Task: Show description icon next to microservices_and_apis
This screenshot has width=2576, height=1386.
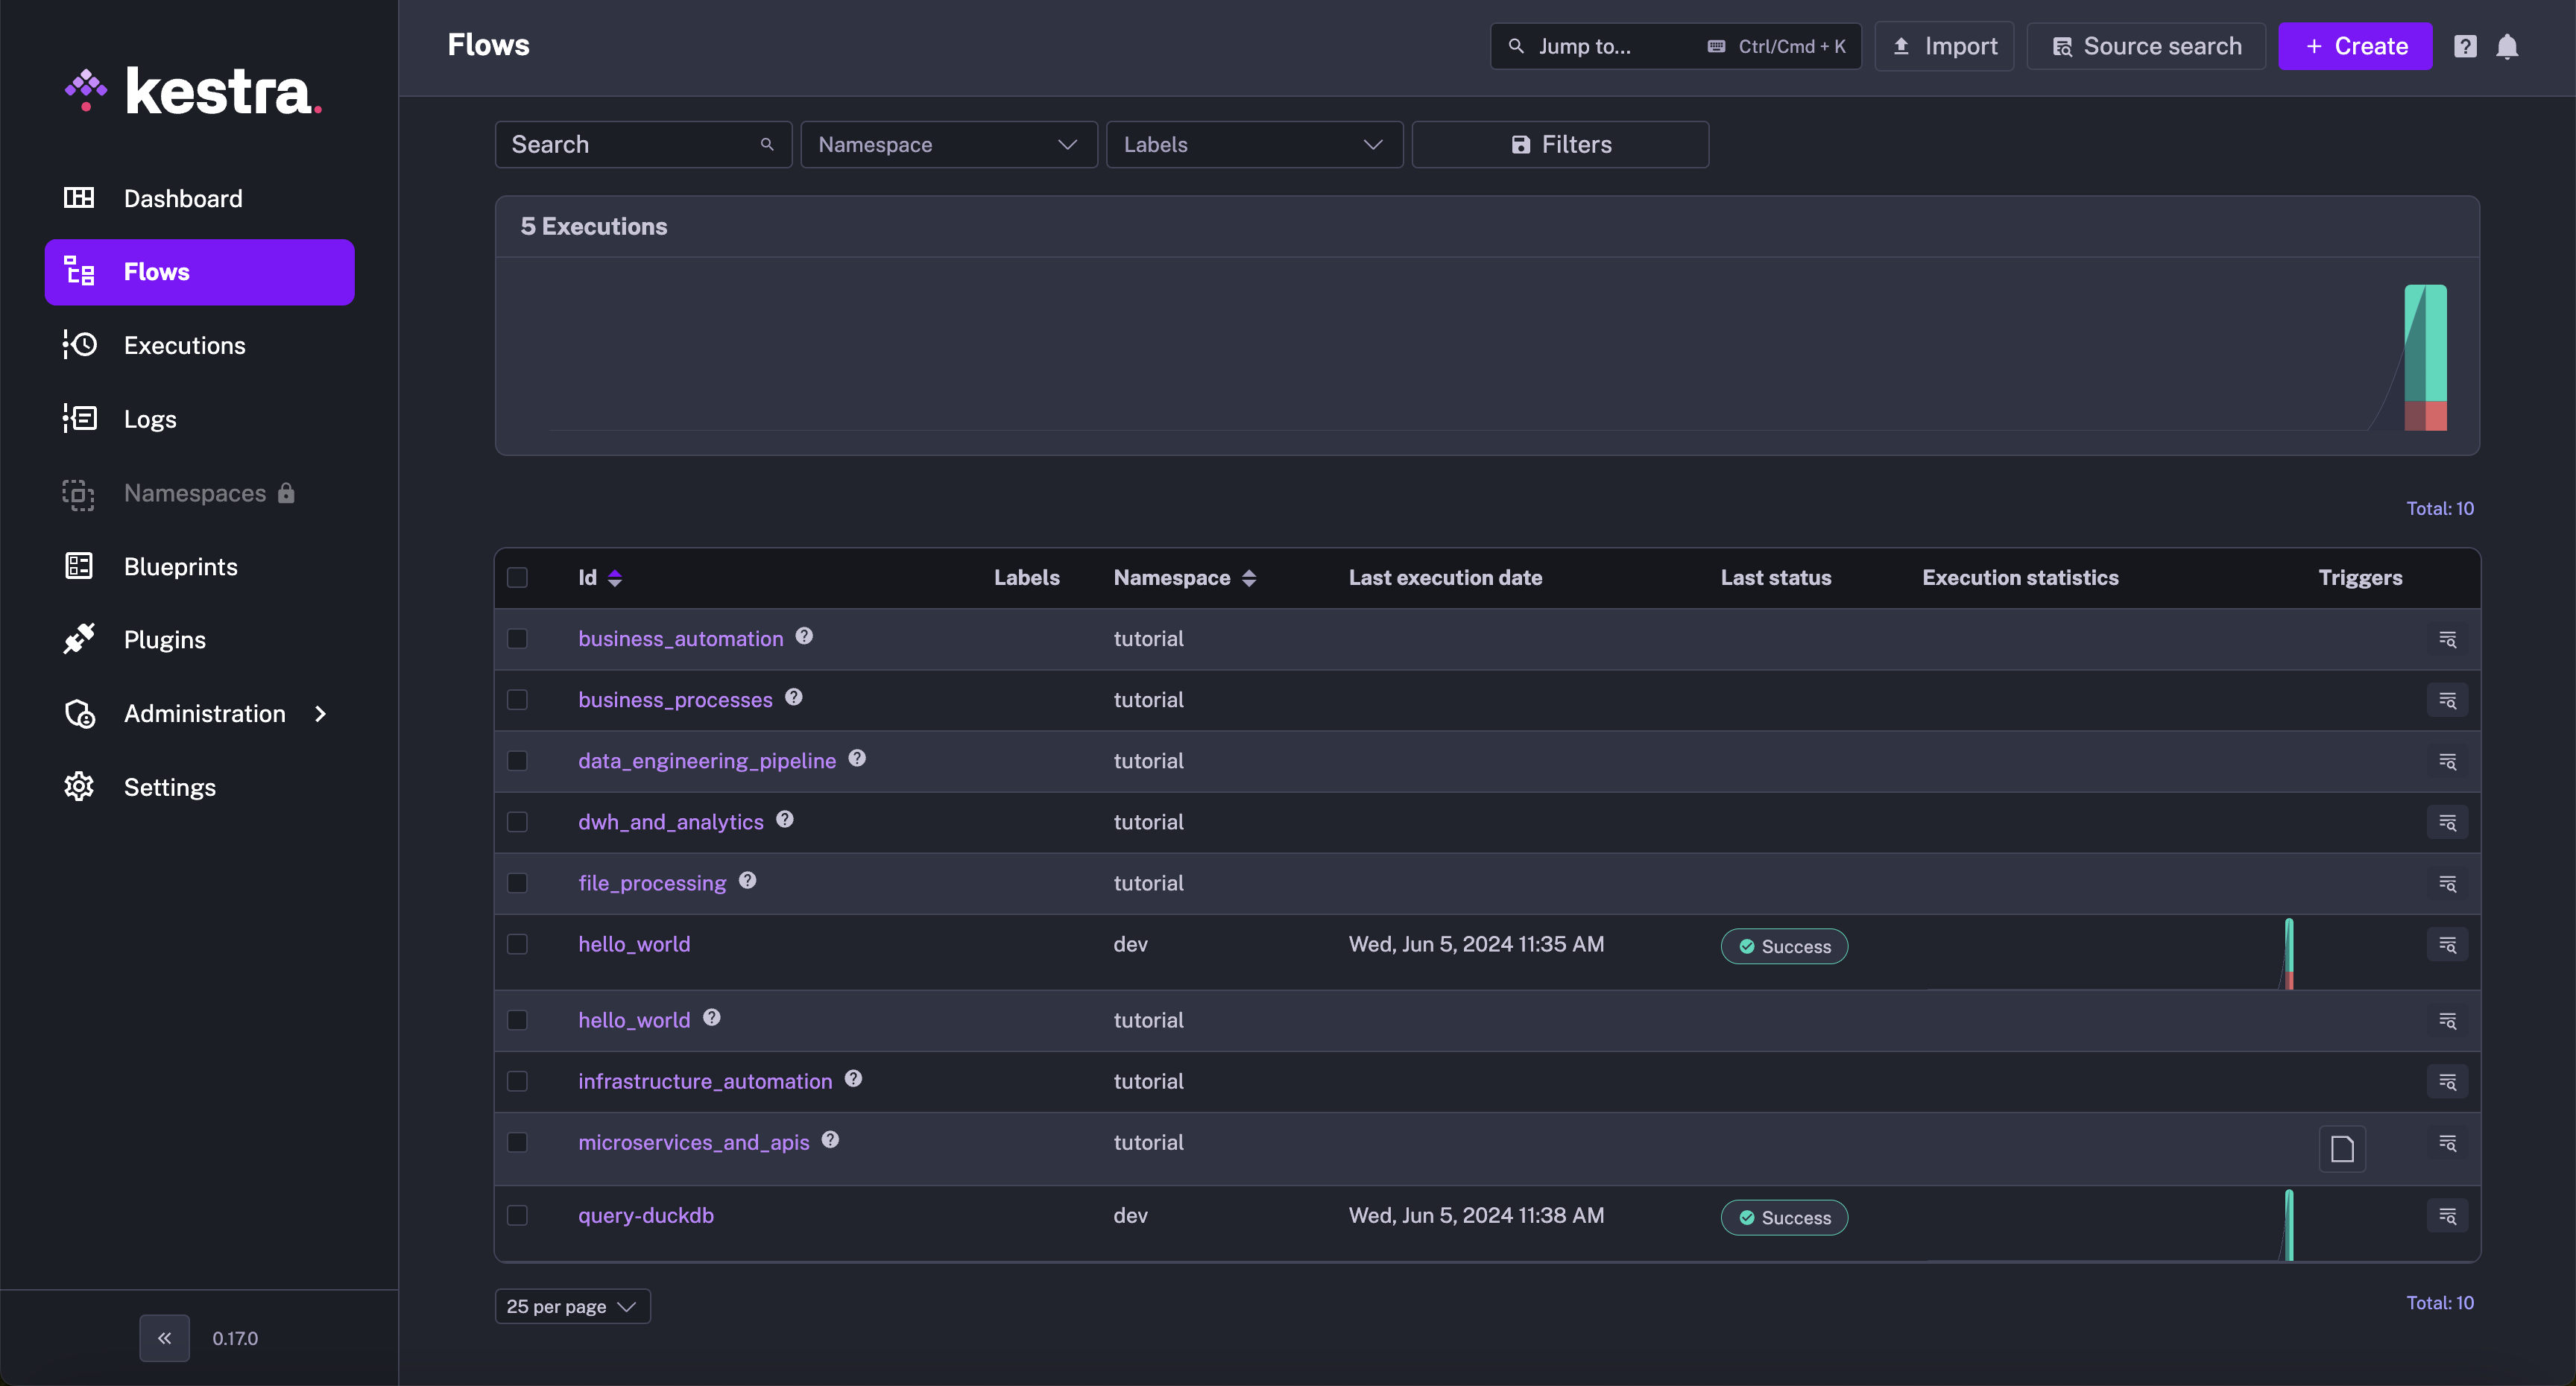Action: (830, 1139)
